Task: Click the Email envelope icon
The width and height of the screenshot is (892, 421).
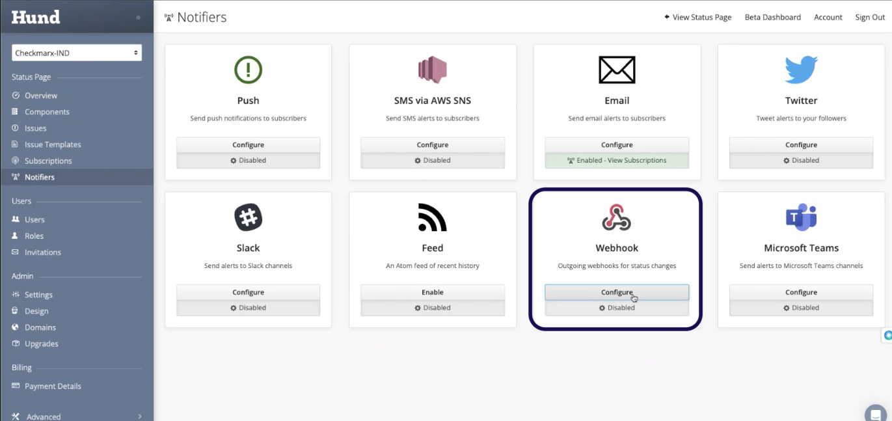Action: pyautogui.click(x=617, y=70)
